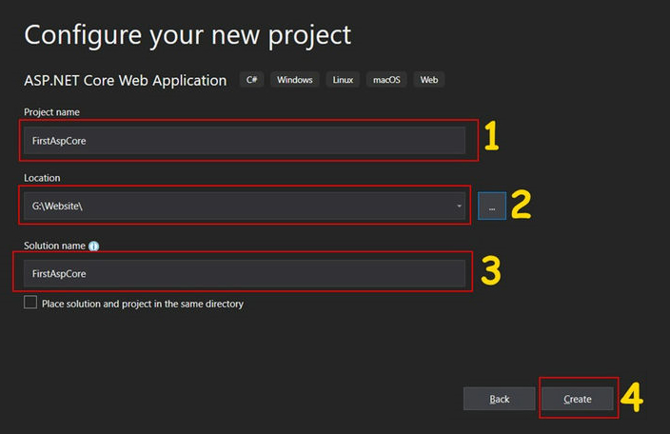Screen dimensions: 670x434
Task: Select the Windows platform tag
Action: point(295,80)
